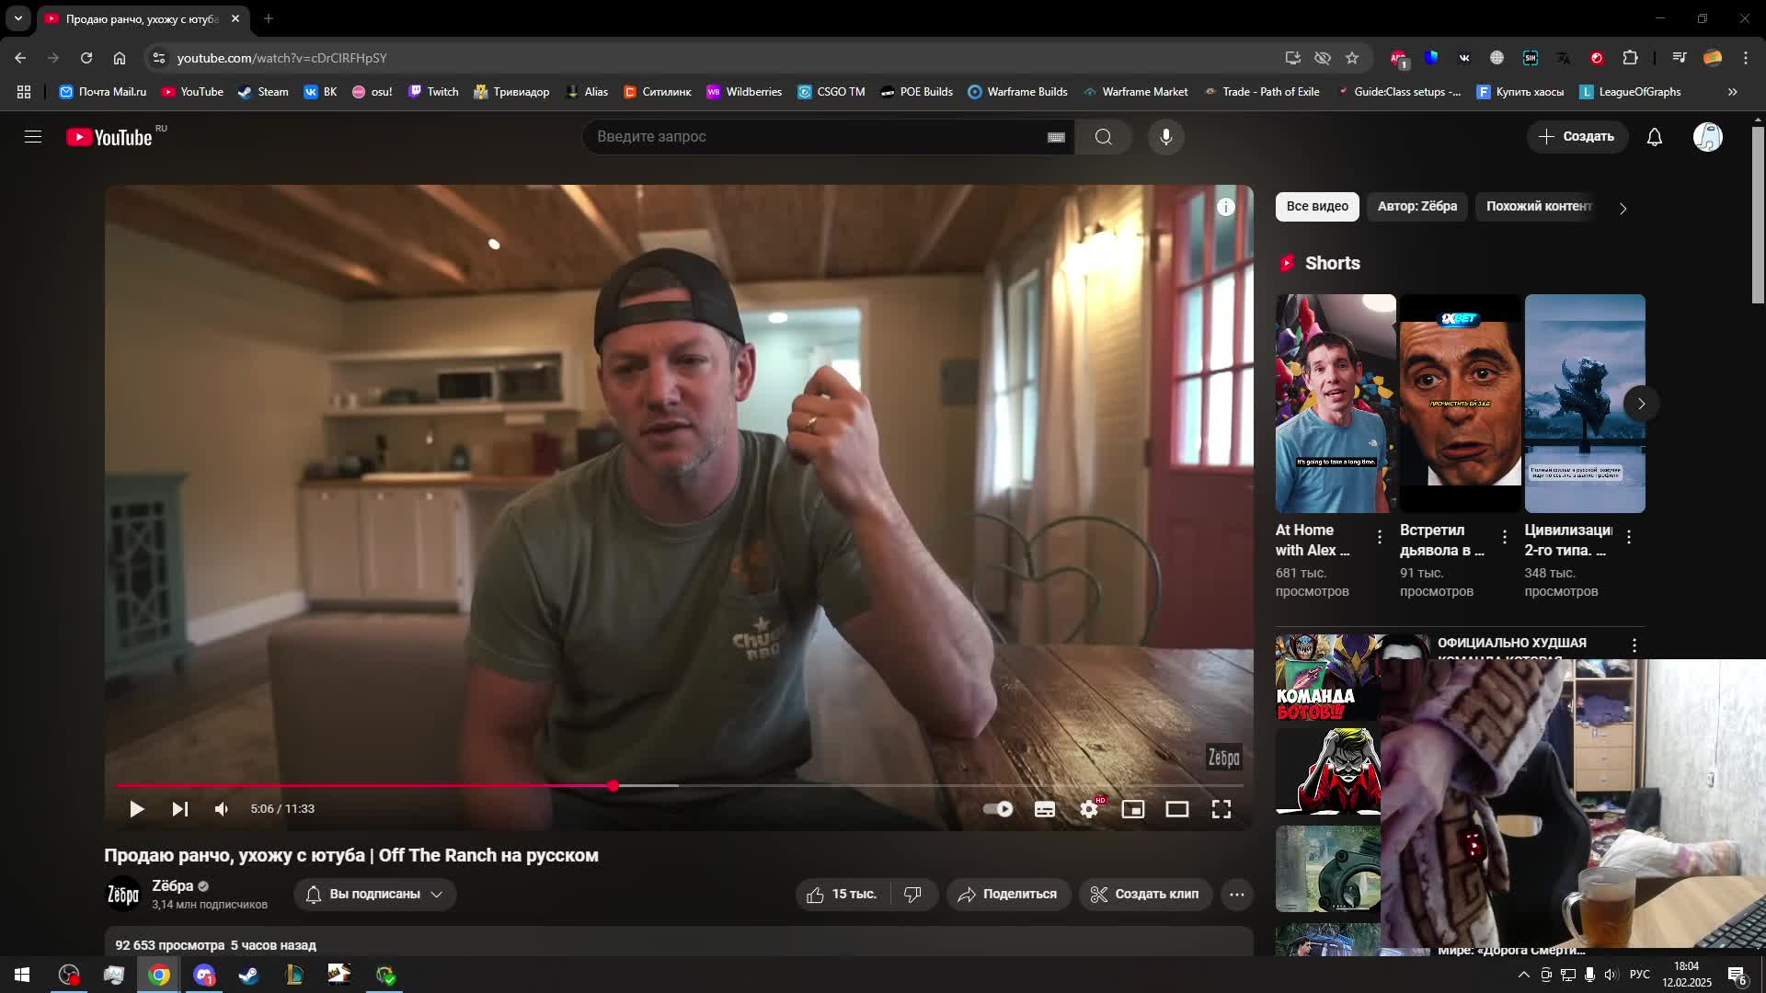Mute the video volume
Image resolution: width=1766 pixels, height=993 pixels.
[222, 809]
